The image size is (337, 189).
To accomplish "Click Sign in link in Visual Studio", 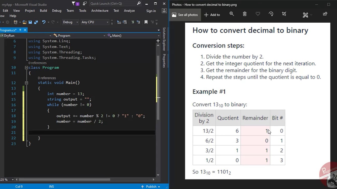I will (151, 11).
